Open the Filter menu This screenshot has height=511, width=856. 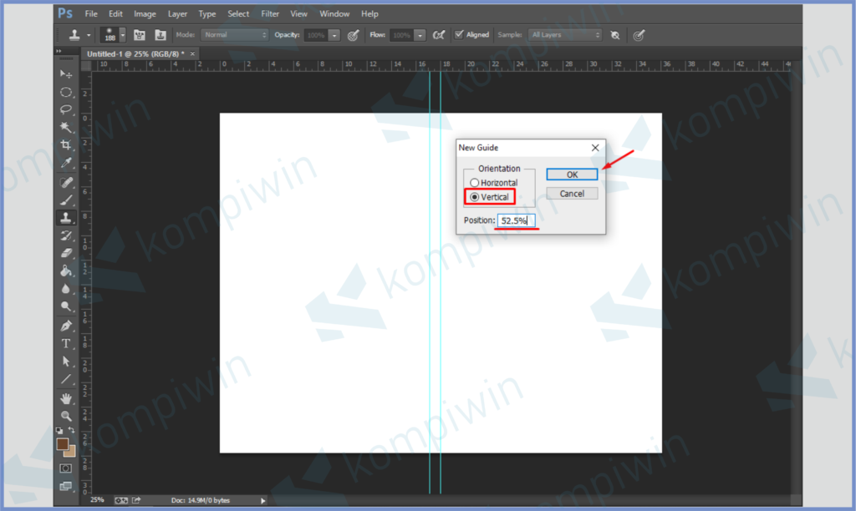[x=270, y=14]
